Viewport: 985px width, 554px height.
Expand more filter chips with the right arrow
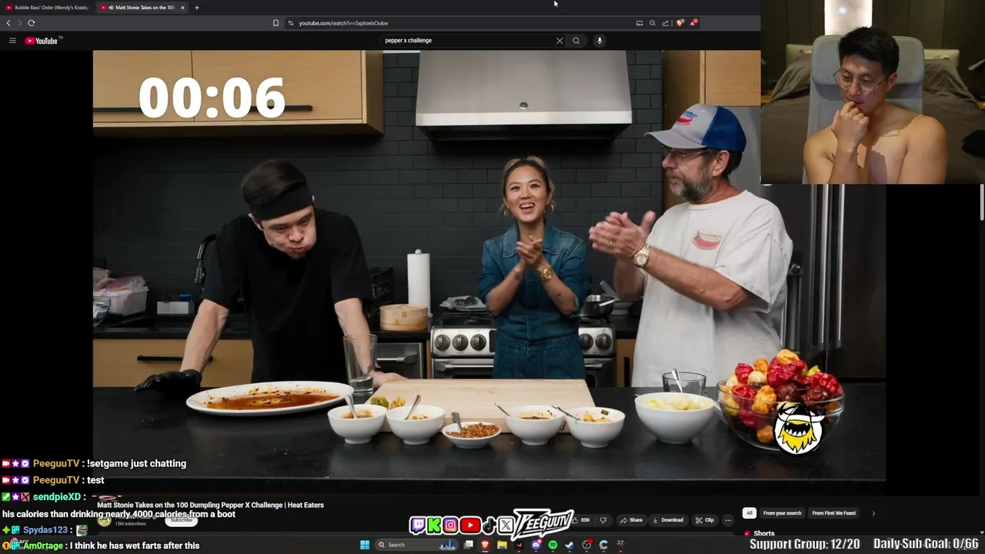873,513
